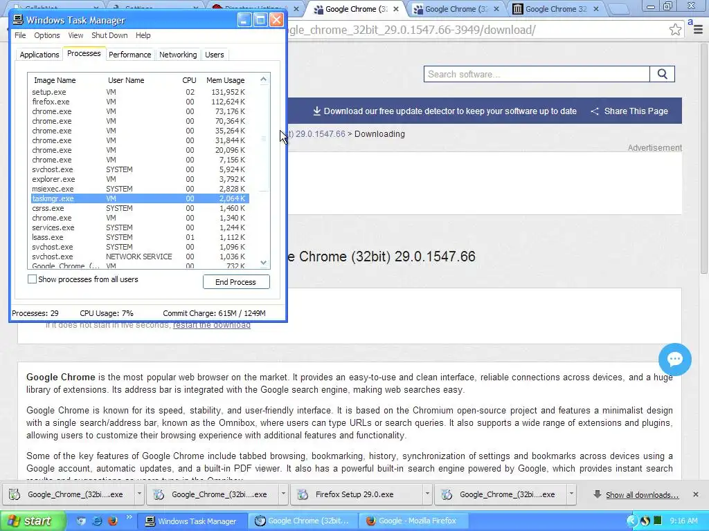
Task: Select setup.exe process row
Action: click(140, 92)
